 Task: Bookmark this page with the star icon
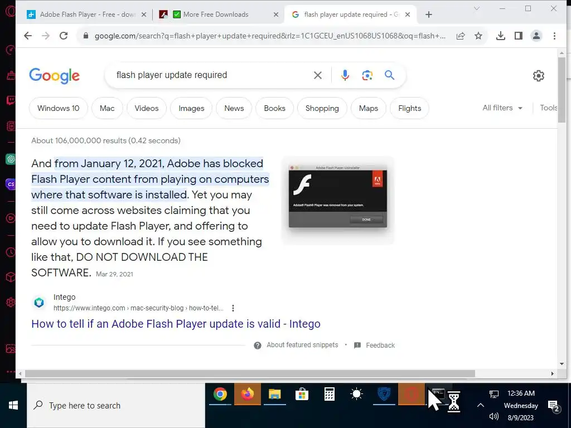click(478, 36)
